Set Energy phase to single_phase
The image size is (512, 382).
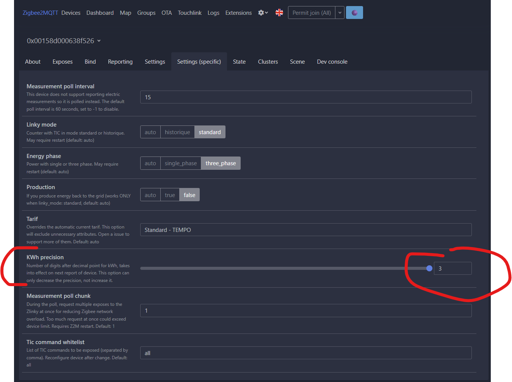[x=181, y=163]
